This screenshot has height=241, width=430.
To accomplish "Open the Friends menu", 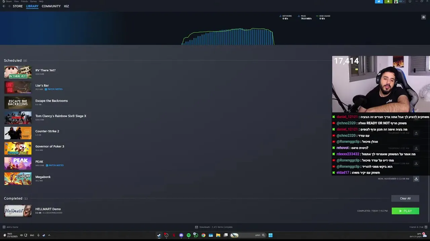I will coord(25,1).
